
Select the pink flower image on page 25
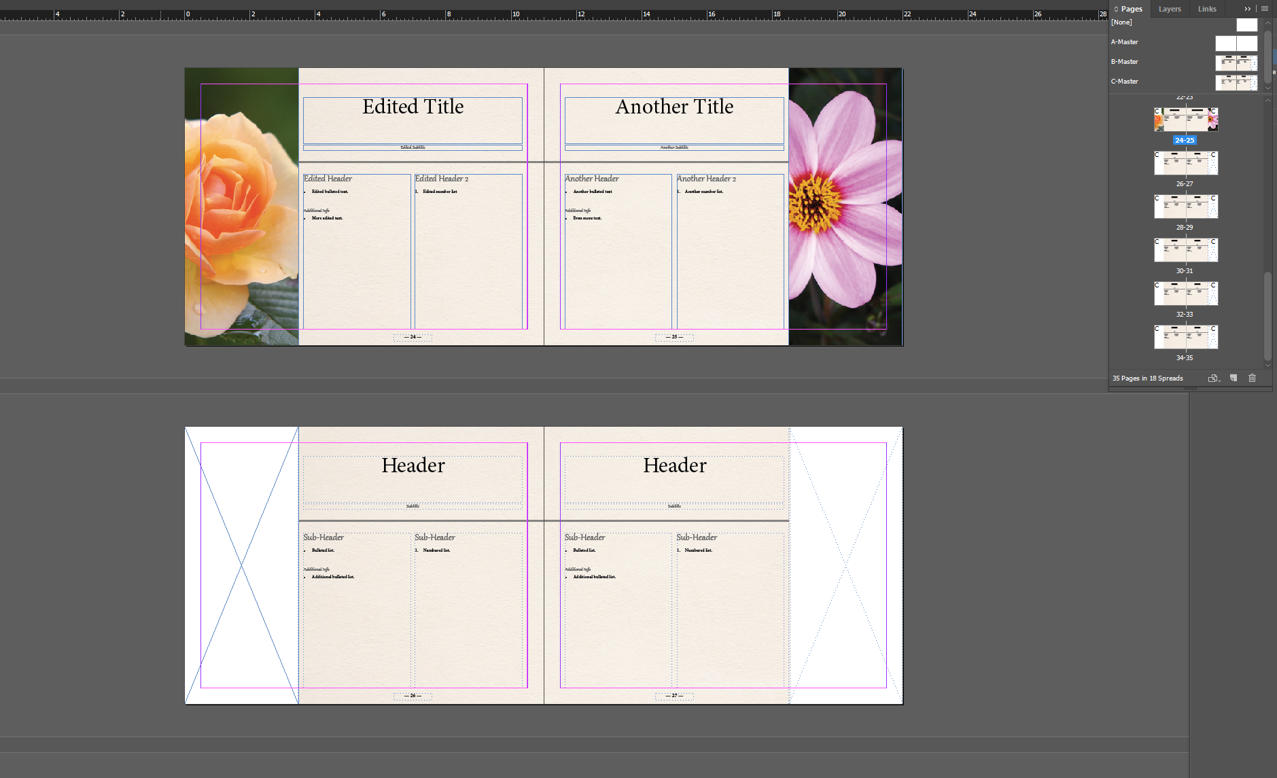click(845, 207)
